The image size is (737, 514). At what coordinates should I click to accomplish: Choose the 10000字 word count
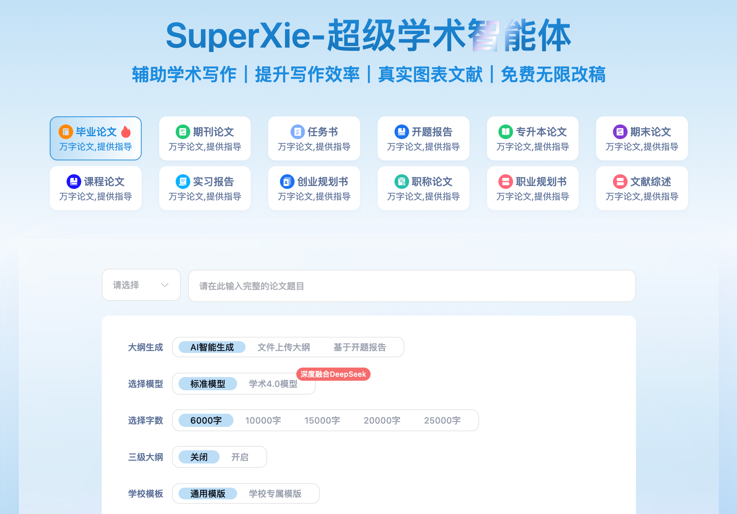[x=263, y=420]
